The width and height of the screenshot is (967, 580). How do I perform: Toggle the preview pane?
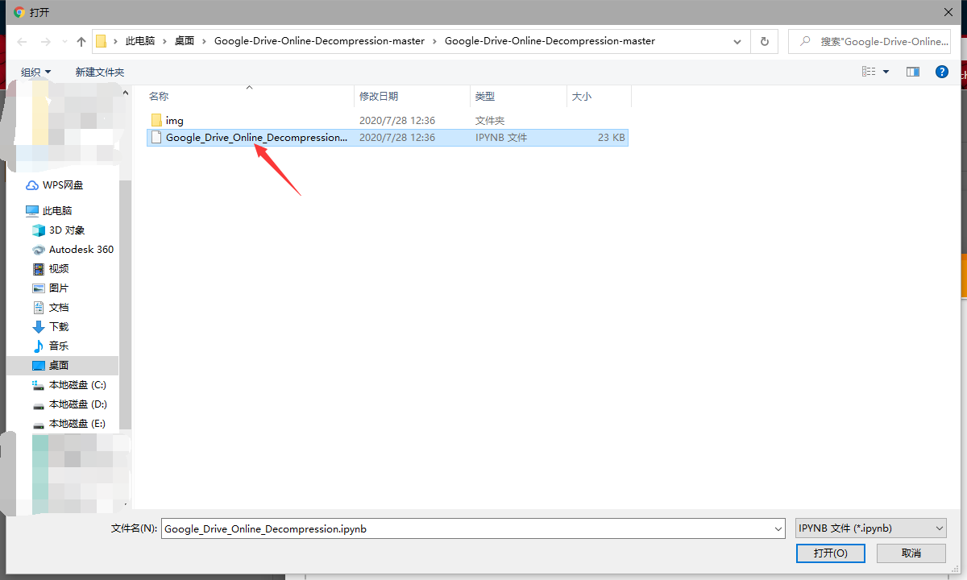pyautogui.click(x=913, y=72)
